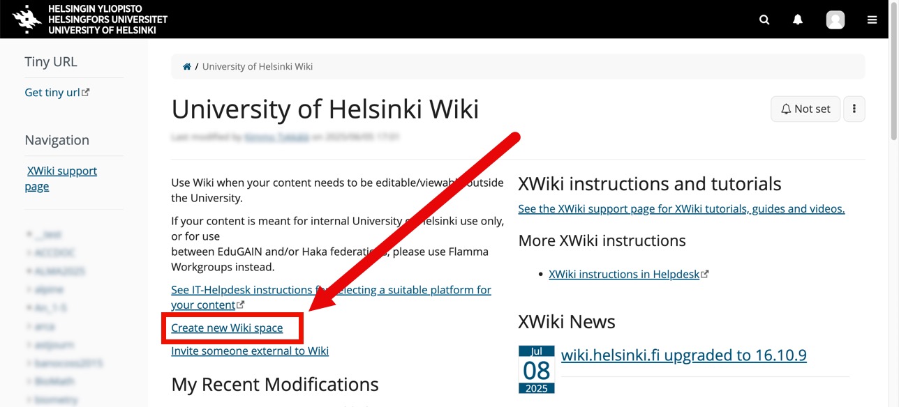Open the XWiki support page navigation link
The width and height of the screenshot is (899, 407).
coord(61,178)
